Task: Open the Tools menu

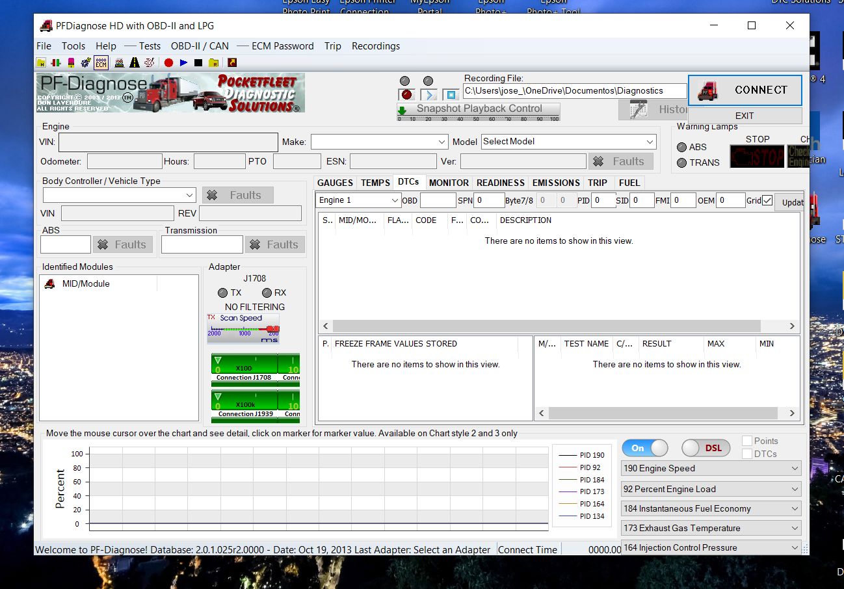Action: pos(73,46)
